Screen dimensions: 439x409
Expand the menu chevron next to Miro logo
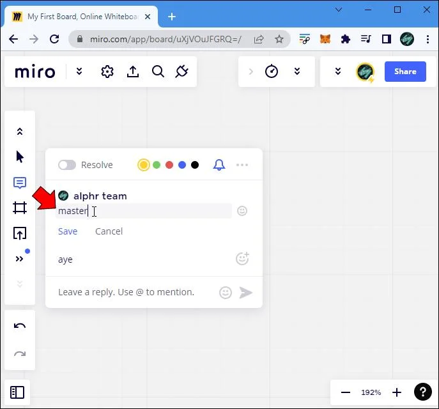(x=79, y=72)
